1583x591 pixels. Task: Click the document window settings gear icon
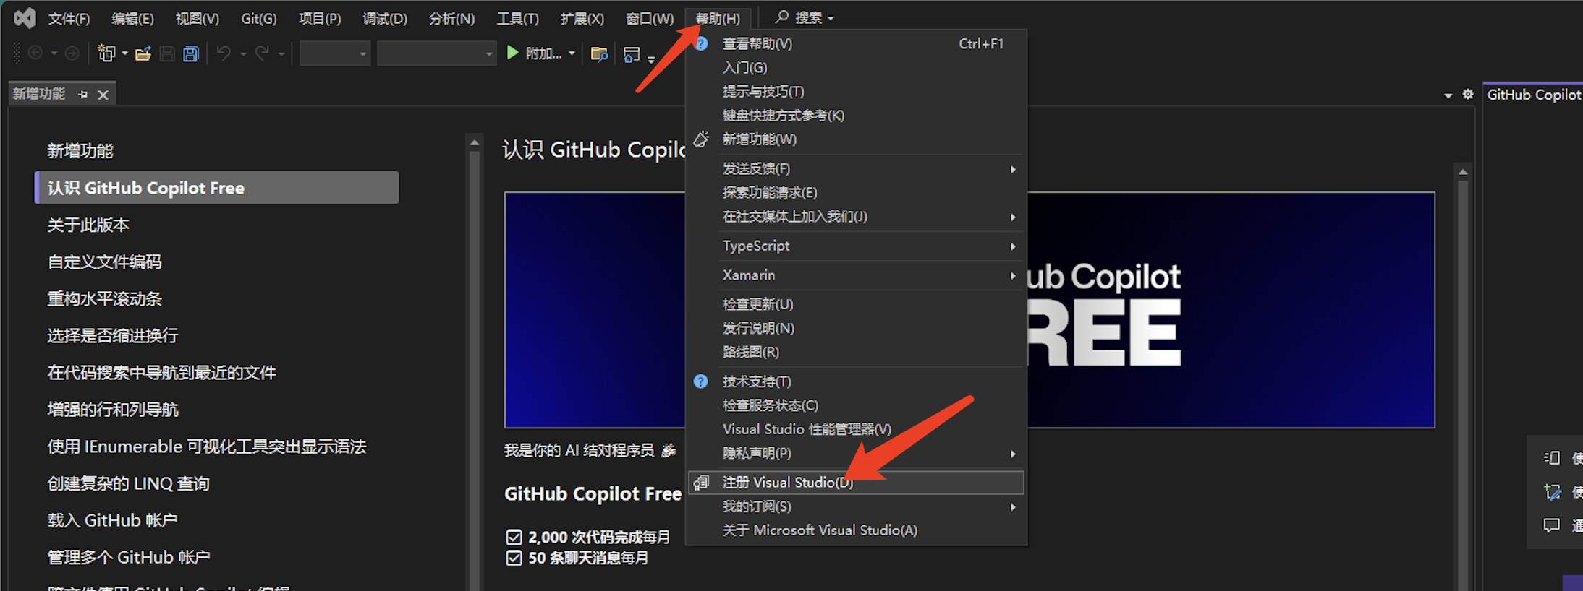click(x=1468, y=94)
